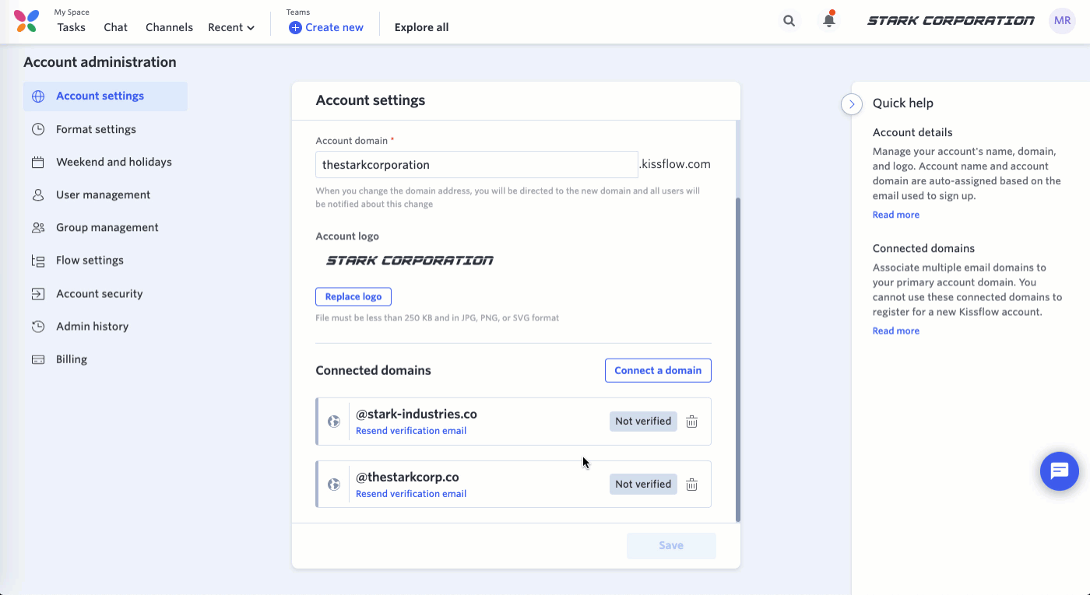Click the globe icon for Account settings
Viewport: 1090px width, 595px height.
(x=37, y=96)
